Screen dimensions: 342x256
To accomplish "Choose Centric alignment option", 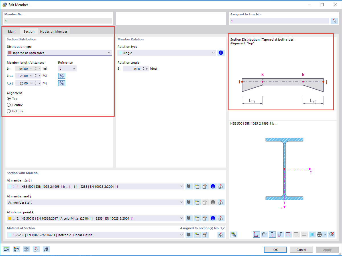I will (9, 105).
